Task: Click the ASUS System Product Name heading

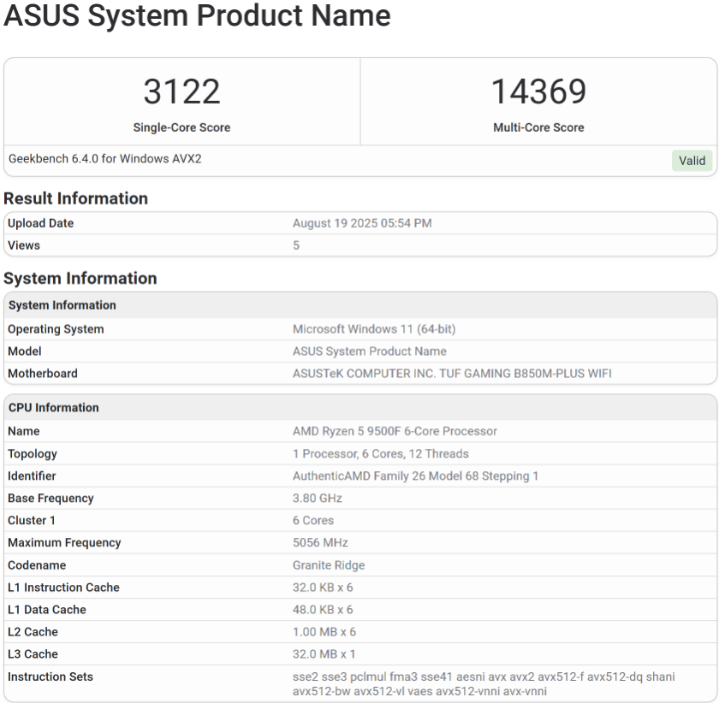Action: 197,15
